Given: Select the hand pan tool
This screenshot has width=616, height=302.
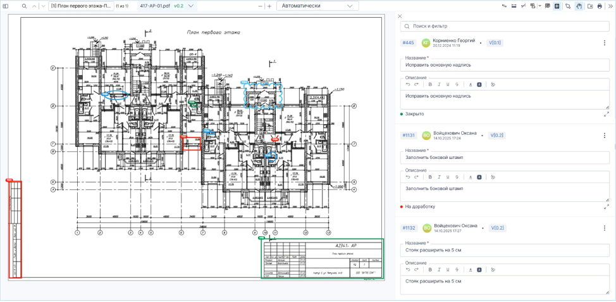Looking at the screenshot, I should pos(578,6).
